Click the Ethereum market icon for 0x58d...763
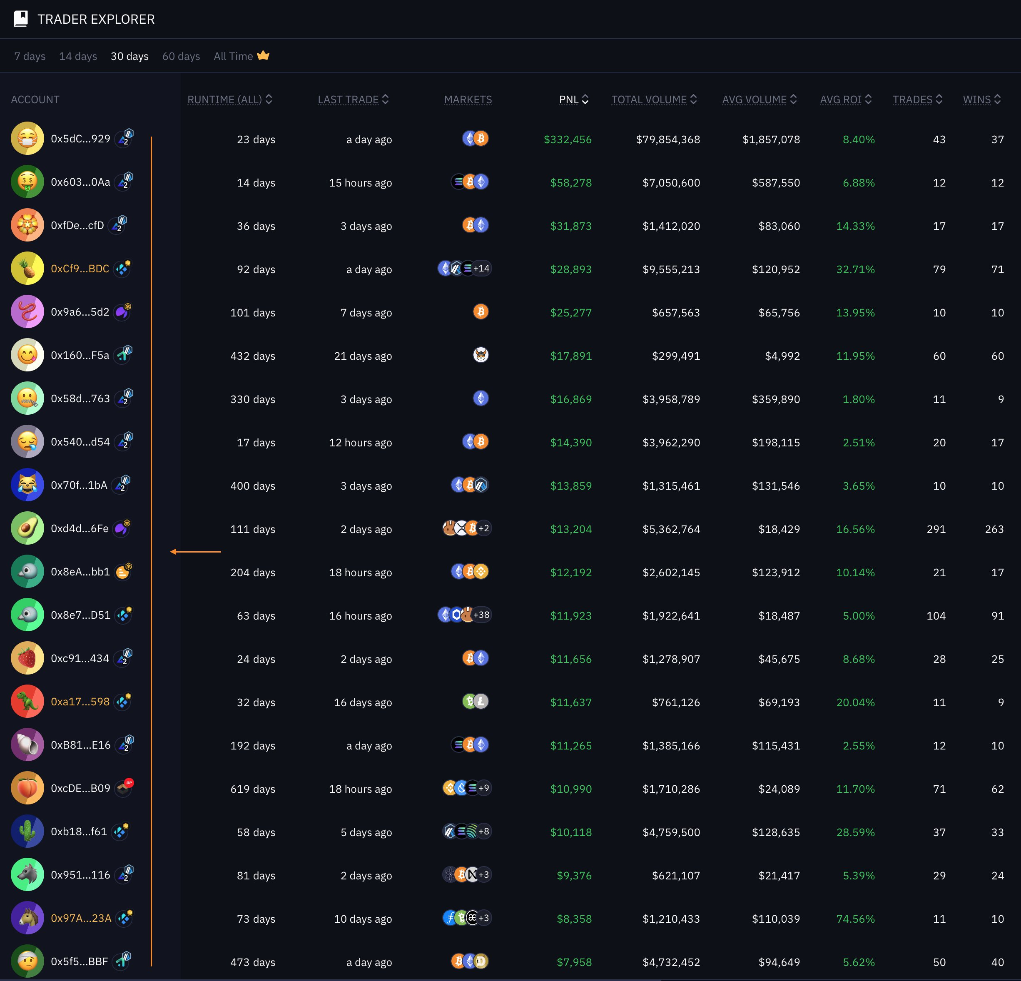The image size is (1021, 981). tap(481, 398)
